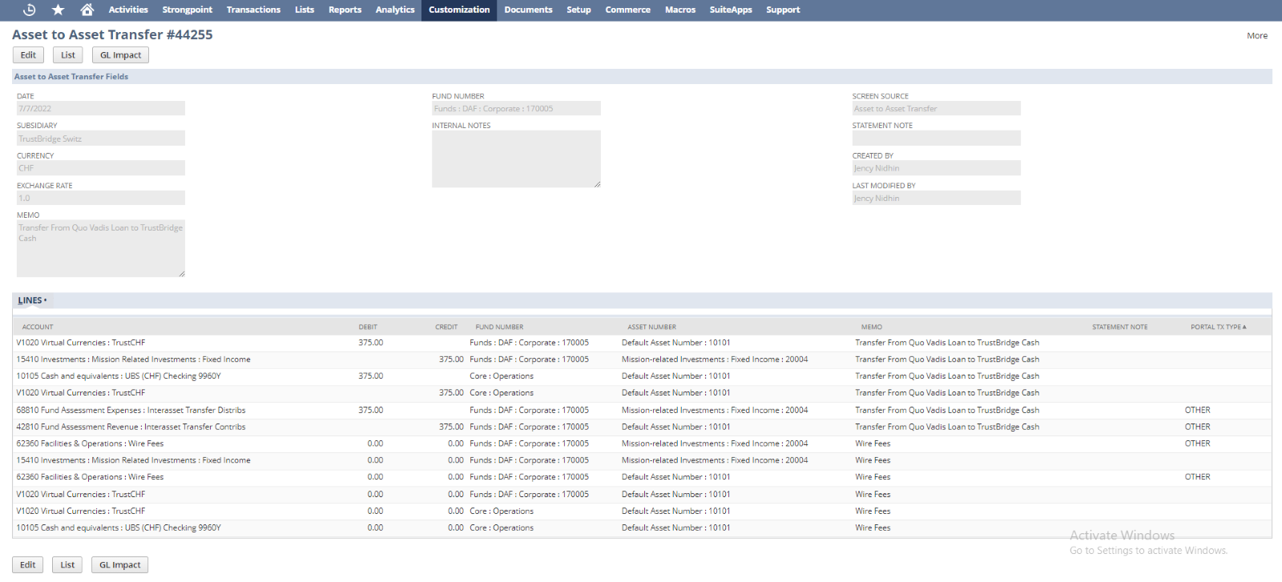This screenshot has width=1282, height=582.
Task: Open the Strongpoint menu
Action: click(187, 10)
